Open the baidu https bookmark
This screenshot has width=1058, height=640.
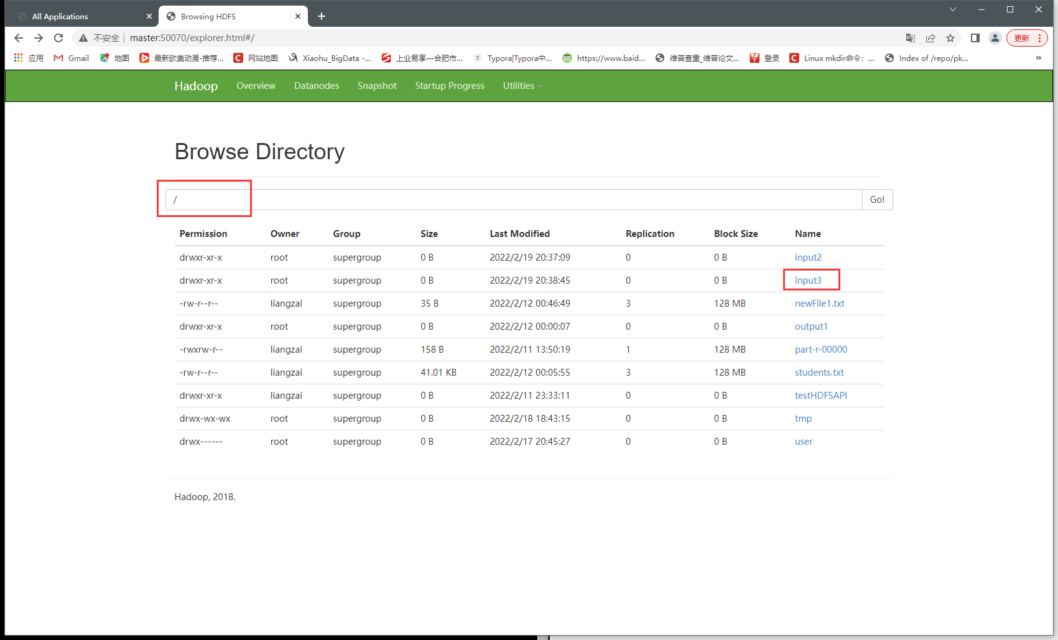(603, 58)
